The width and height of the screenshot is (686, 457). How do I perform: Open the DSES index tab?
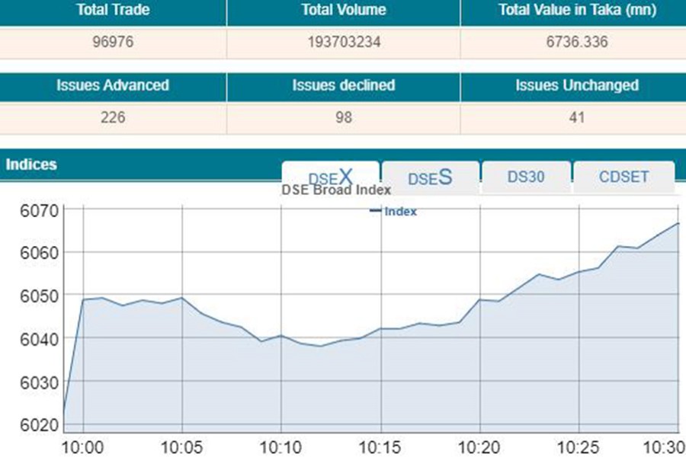coord(430,177)
